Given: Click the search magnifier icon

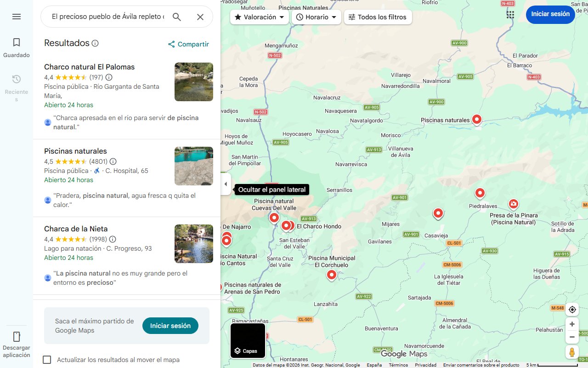Looking at the screenshot, I should [x=177, y=16].
